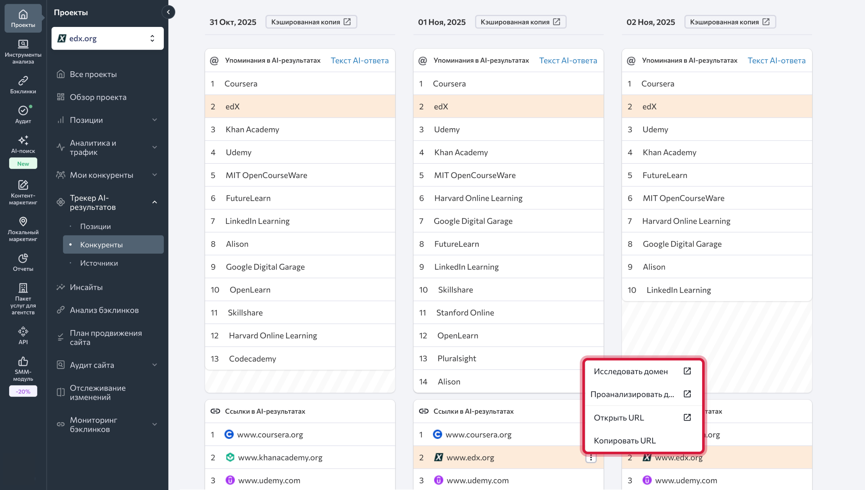This screenshot has width=865, height=490.
Task: Open the Аудит section in left rail
Action: tap(23, 114)
